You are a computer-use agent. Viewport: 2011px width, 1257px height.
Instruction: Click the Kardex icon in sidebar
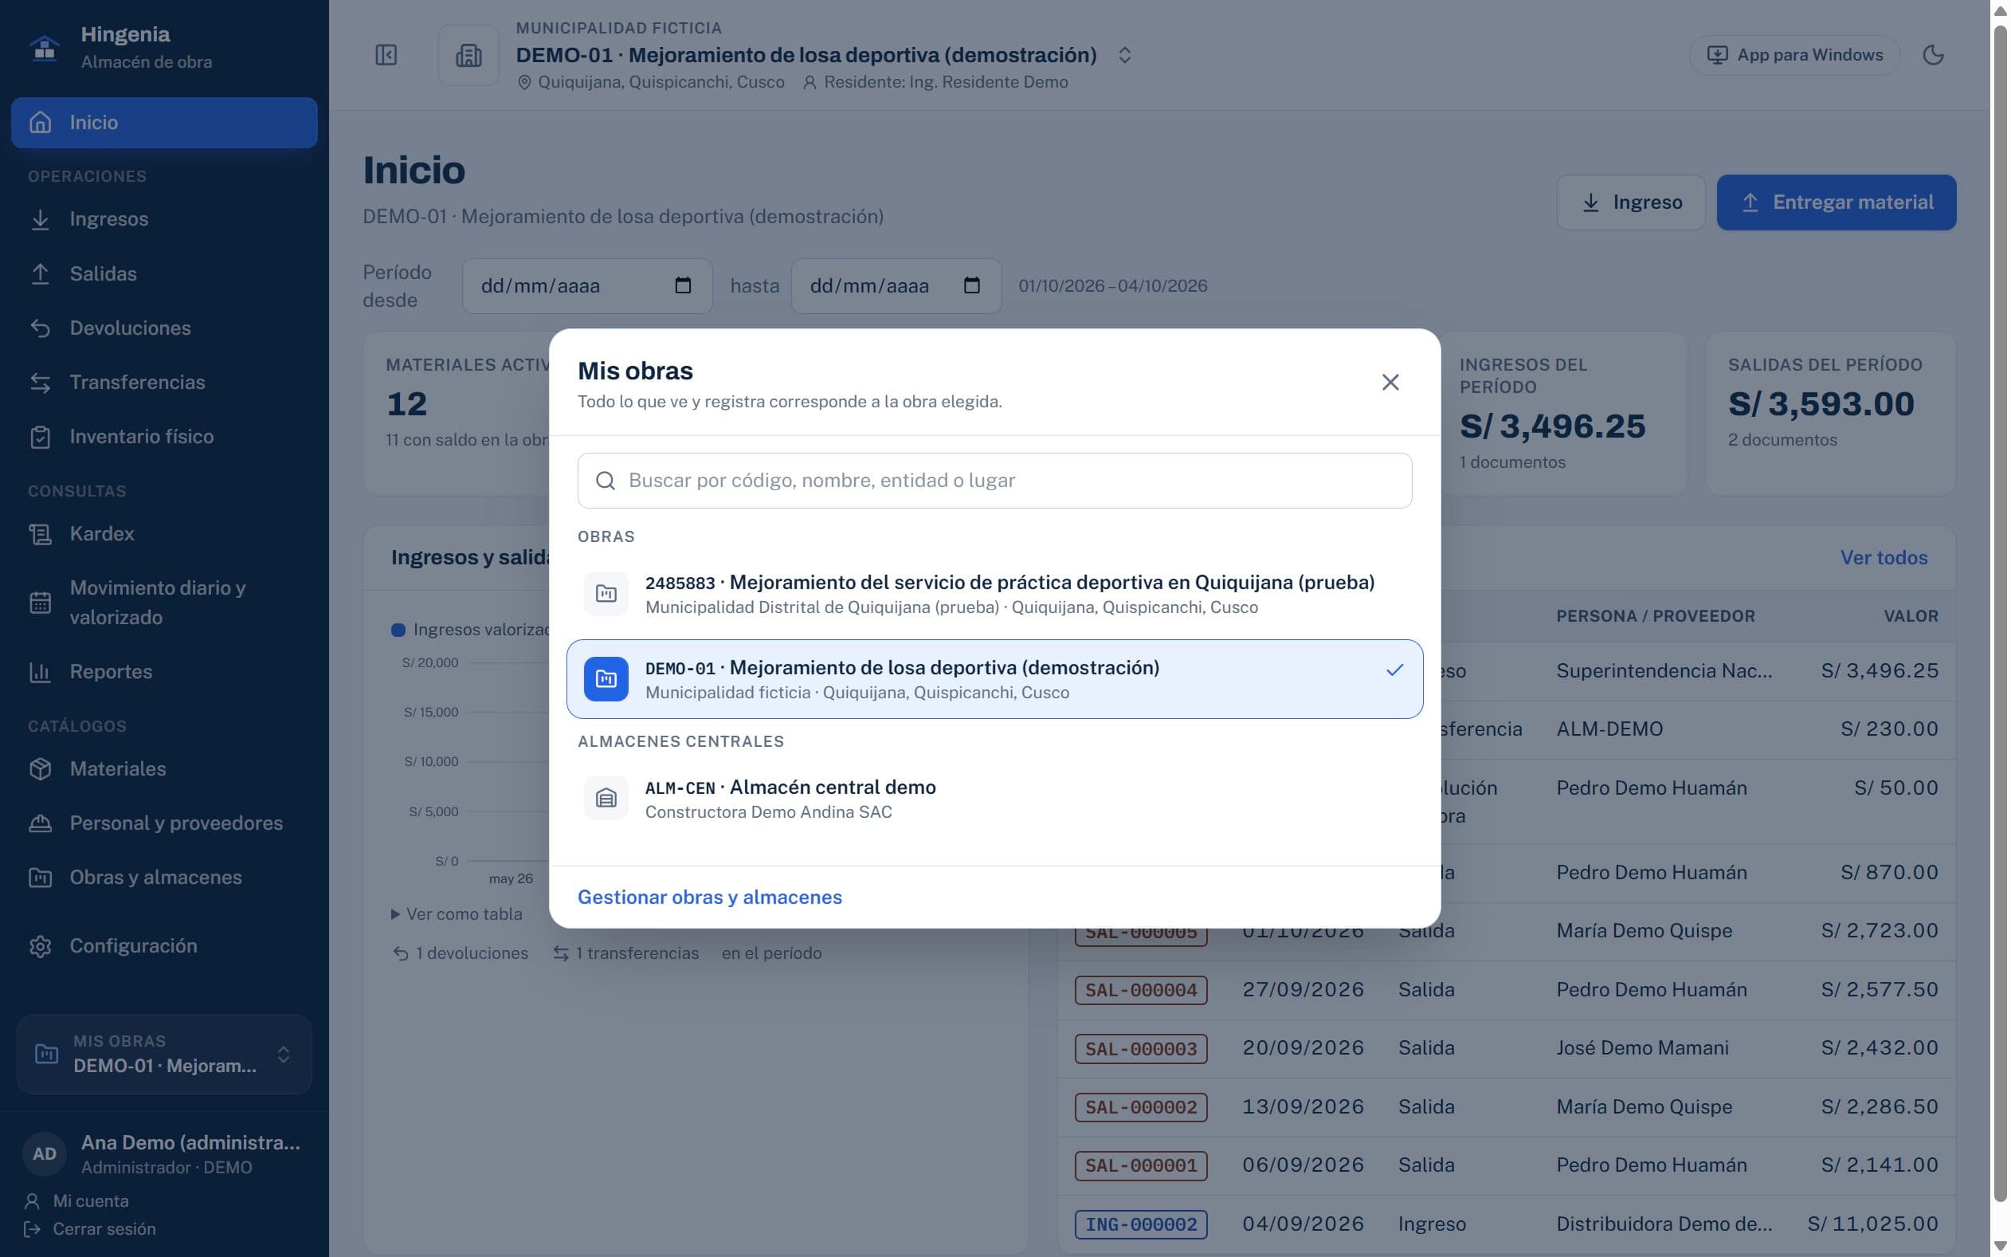40,534
